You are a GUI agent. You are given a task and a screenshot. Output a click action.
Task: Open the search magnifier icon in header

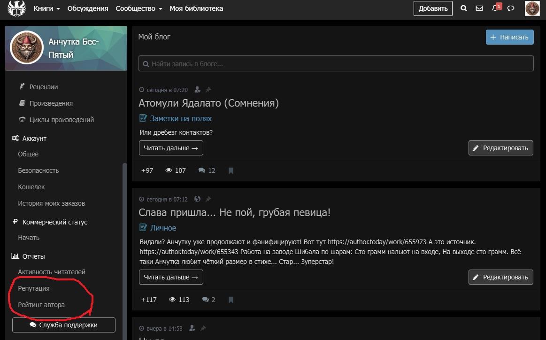pyautogui.click(x=463, y=8)
